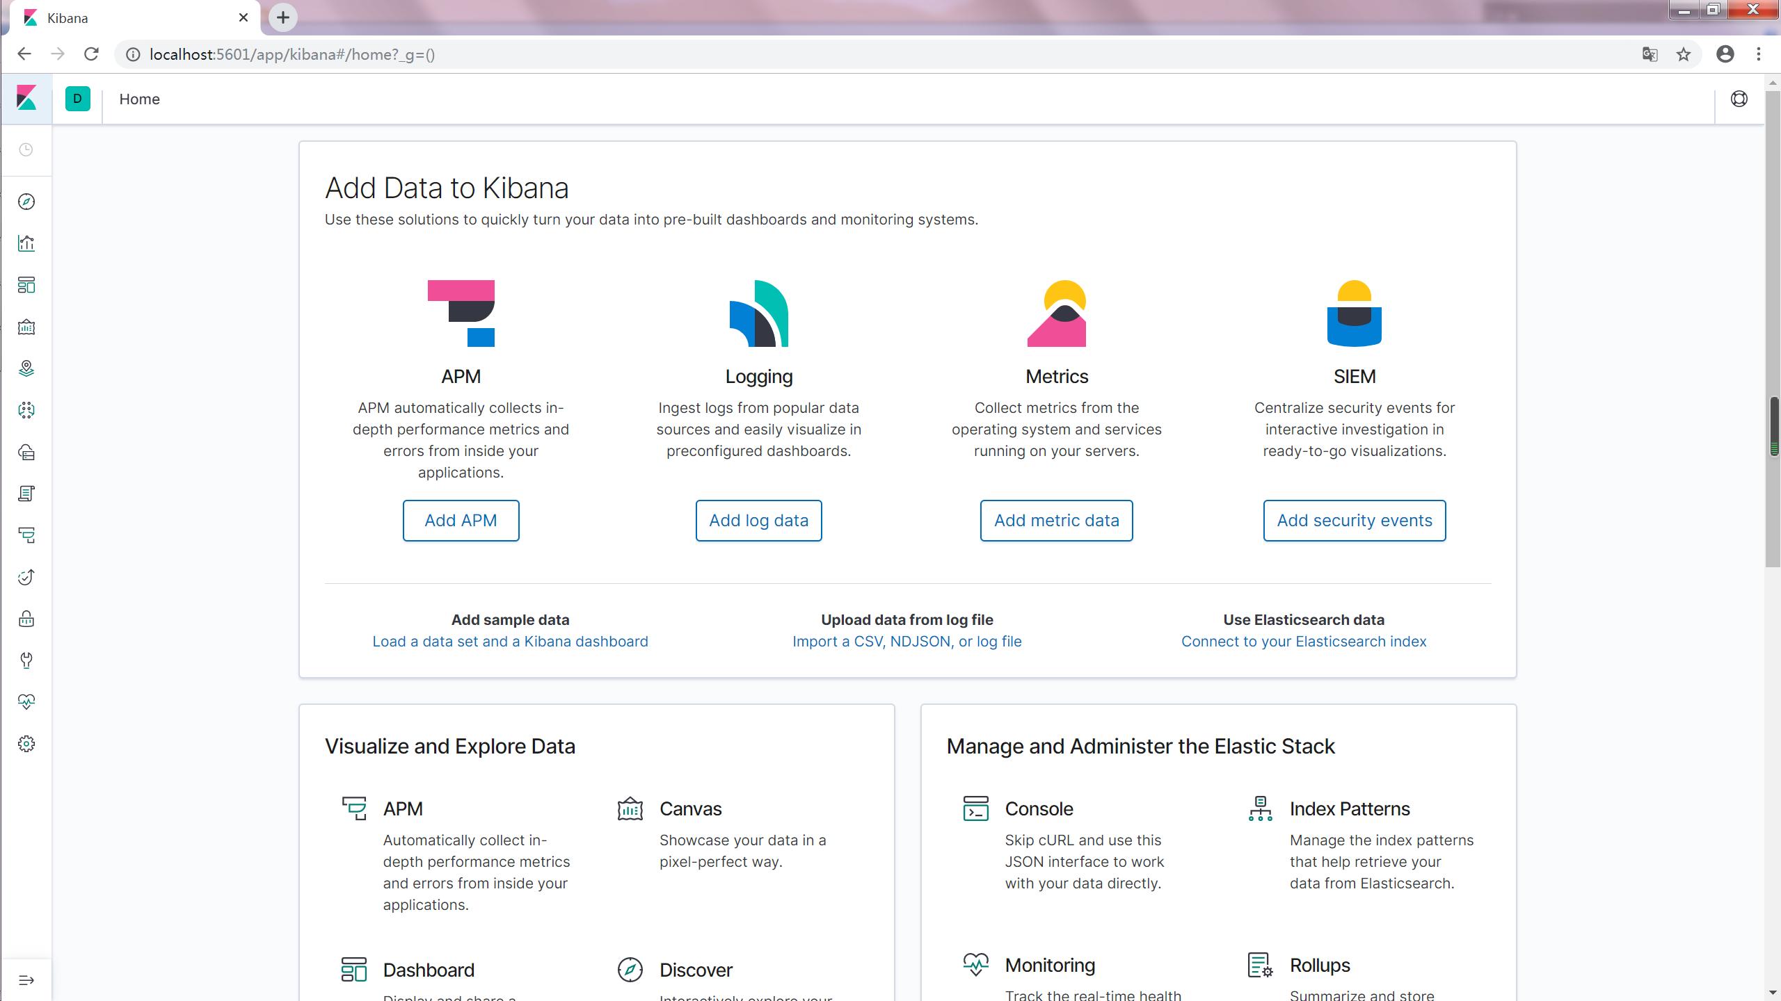
Task: Click the Add APM button
Action: coord(461,521)
